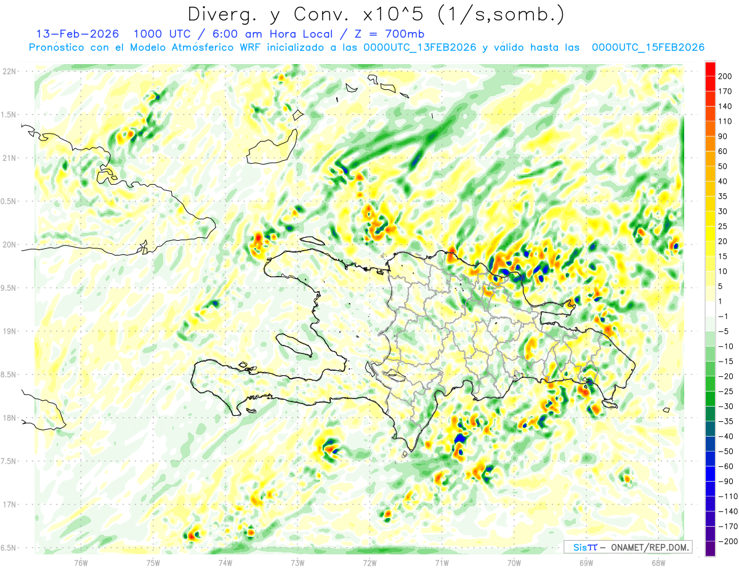Click the "-90" colorbar label

point(727,481)
